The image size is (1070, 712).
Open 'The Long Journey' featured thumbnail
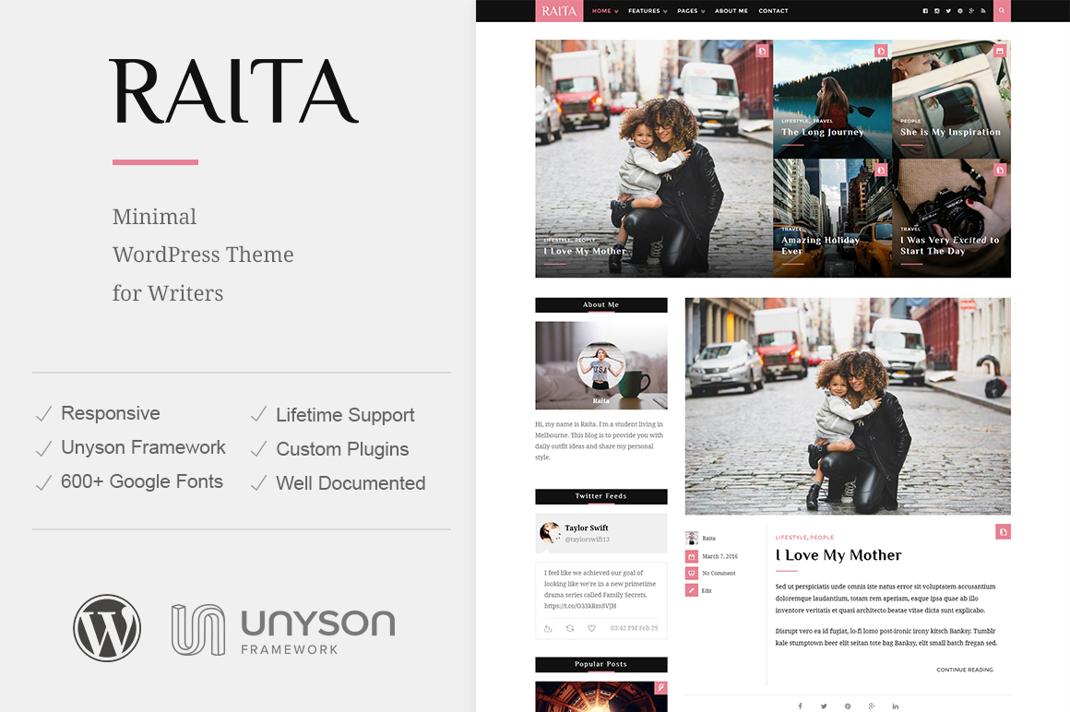832,98
